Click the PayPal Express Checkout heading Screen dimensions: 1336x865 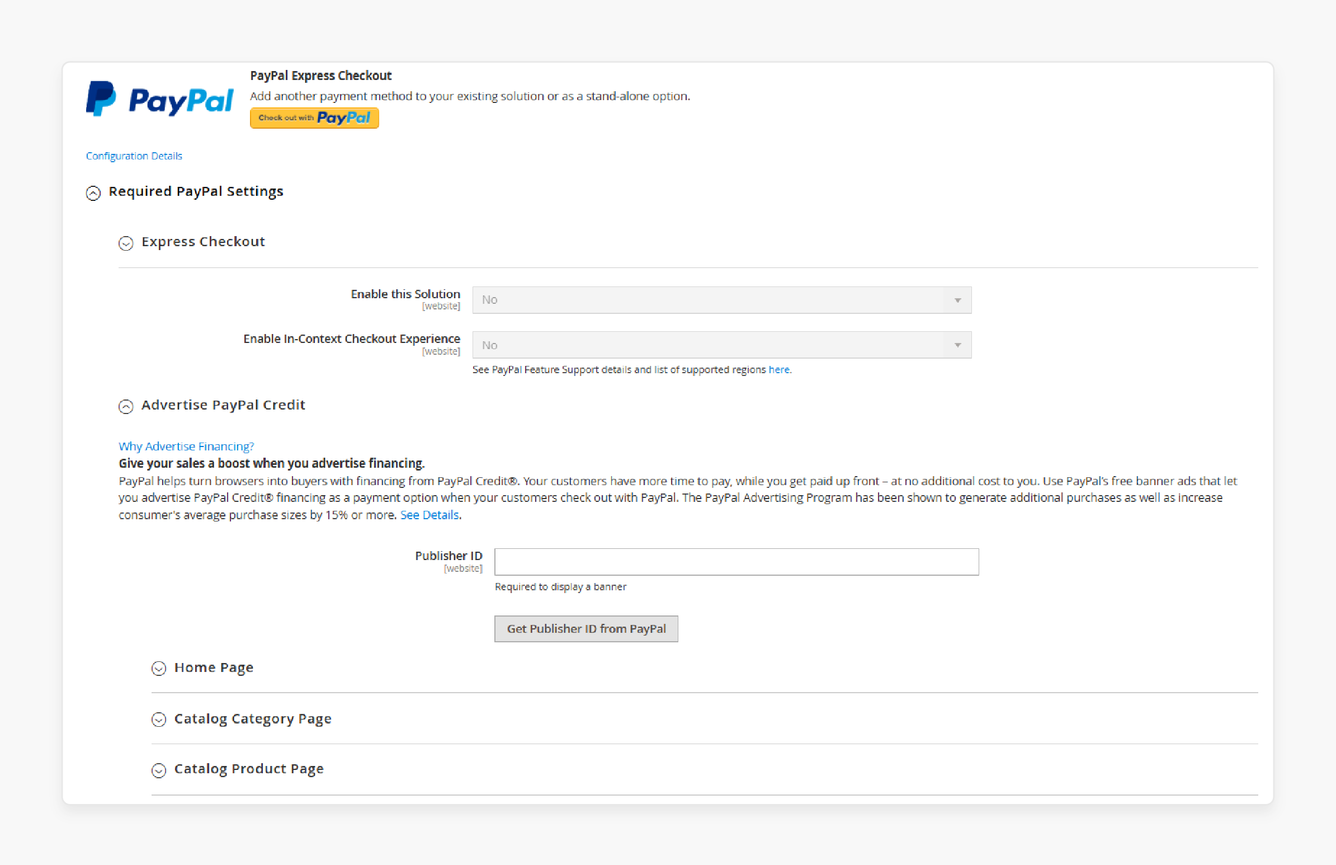tap(320, 76)
